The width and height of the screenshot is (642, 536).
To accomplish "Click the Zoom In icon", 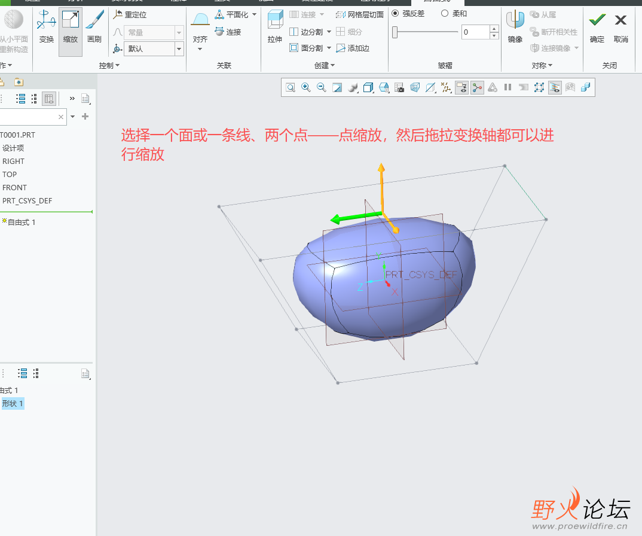I will [306, 87].
